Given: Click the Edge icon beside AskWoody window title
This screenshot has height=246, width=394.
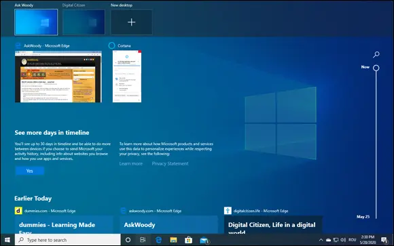Looking at the screenshot, I should coord(18,45).
